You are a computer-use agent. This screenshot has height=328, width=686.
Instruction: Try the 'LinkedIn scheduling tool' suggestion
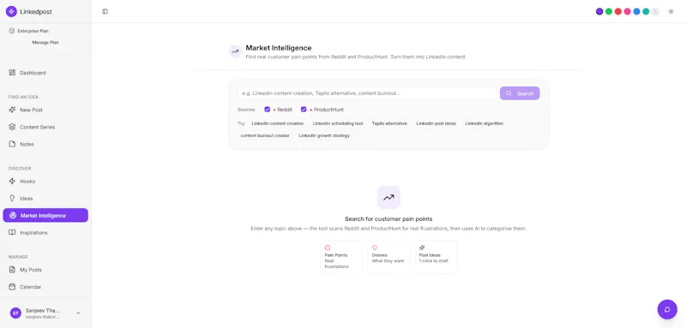pos(338,123)
